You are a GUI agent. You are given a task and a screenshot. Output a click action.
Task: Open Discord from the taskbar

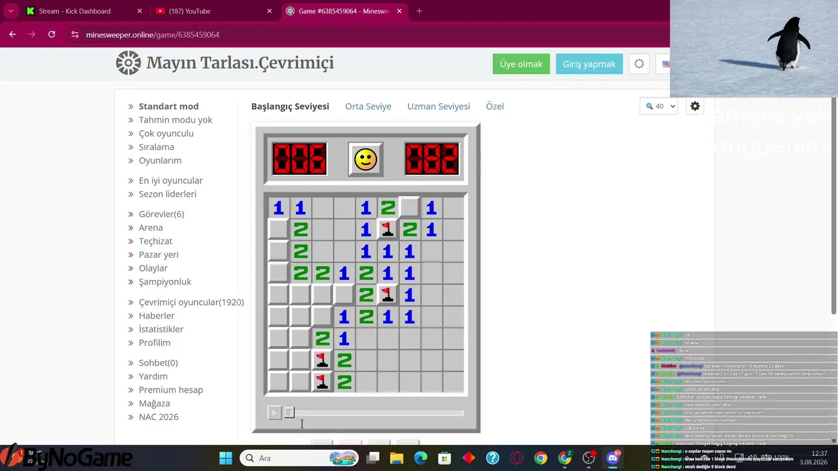point(613,458)
